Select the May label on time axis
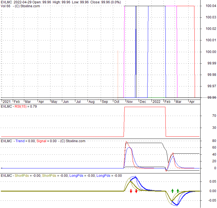 [54, 102]
